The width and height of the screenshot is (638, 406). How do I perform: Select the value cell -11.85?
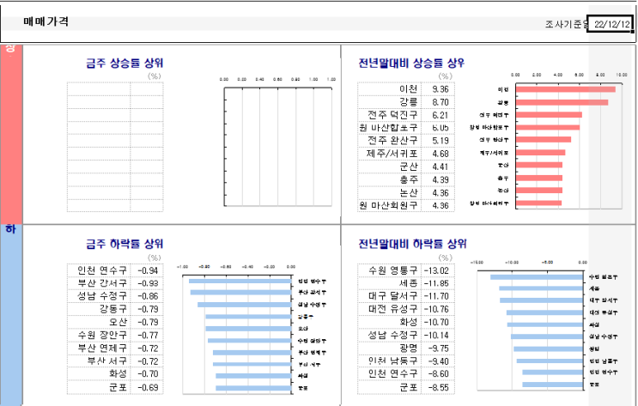[x=438, y=283]
